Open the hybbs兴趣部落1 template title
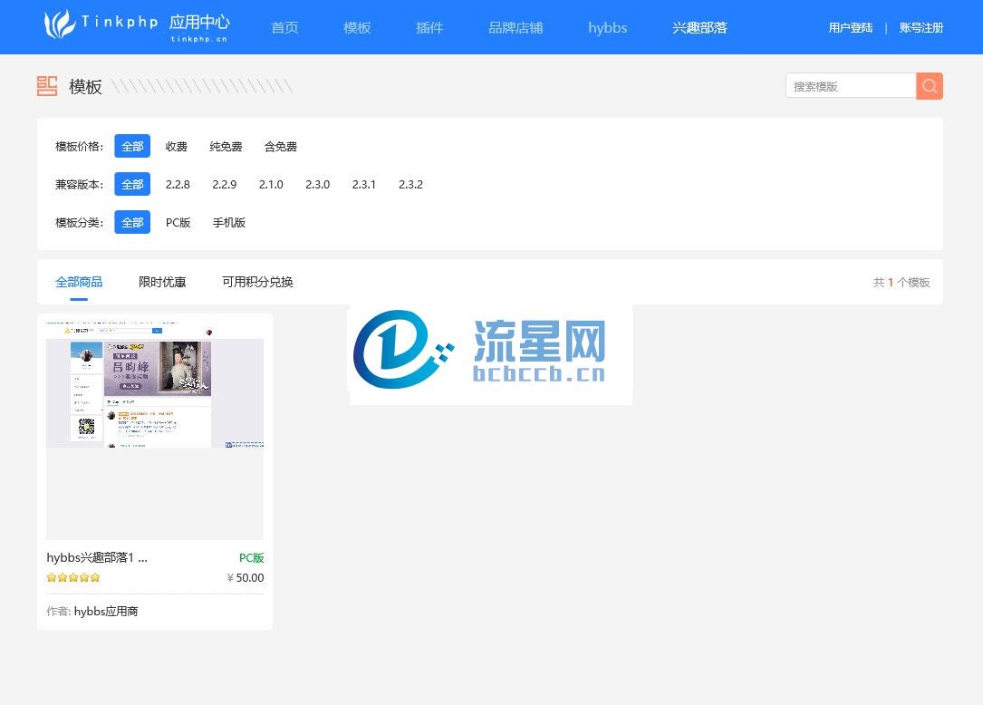 pos(97,557)
